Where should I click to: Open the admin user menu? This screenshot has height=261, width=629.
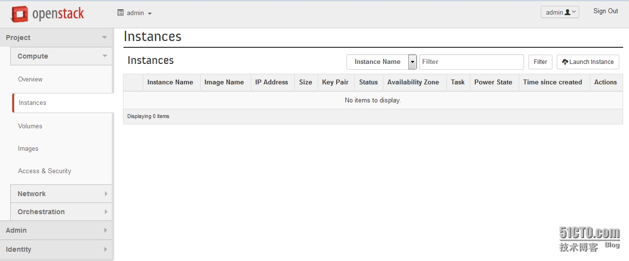pos(560,12)
